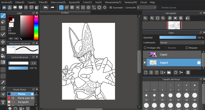Click the layer Opacidad slider
The image size is (205, 110).
pos(178,38)
